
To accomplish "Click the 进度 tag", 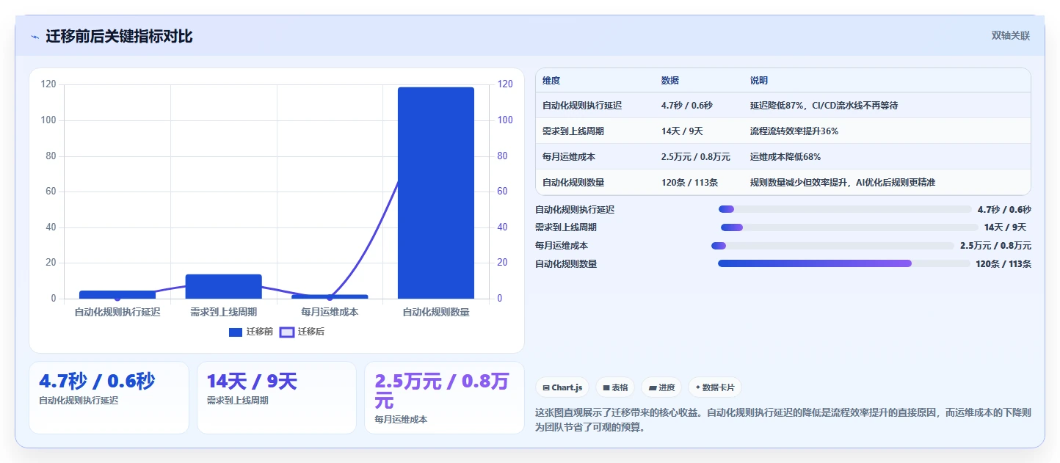I will click(661, 387).
